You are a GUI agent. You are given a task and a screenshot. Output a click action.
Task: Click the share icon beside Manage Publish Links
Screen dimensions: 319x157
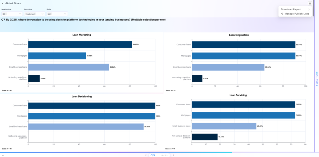(x=282, y=14)
